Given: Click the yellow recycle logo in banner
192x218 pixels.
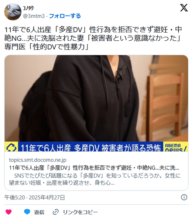Looking at the screenshot, I should [x=11, y=147].
